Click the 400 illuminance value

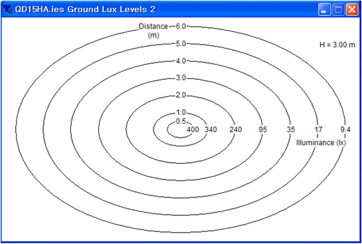[x=193, y=130]
